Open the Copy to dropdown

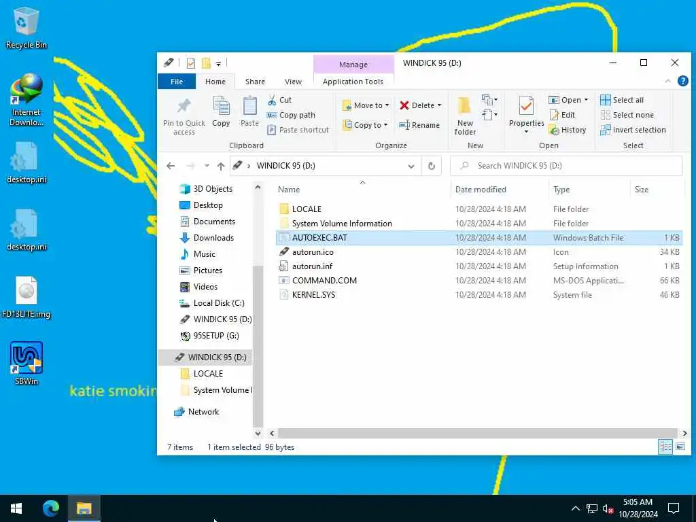point(366,125)
